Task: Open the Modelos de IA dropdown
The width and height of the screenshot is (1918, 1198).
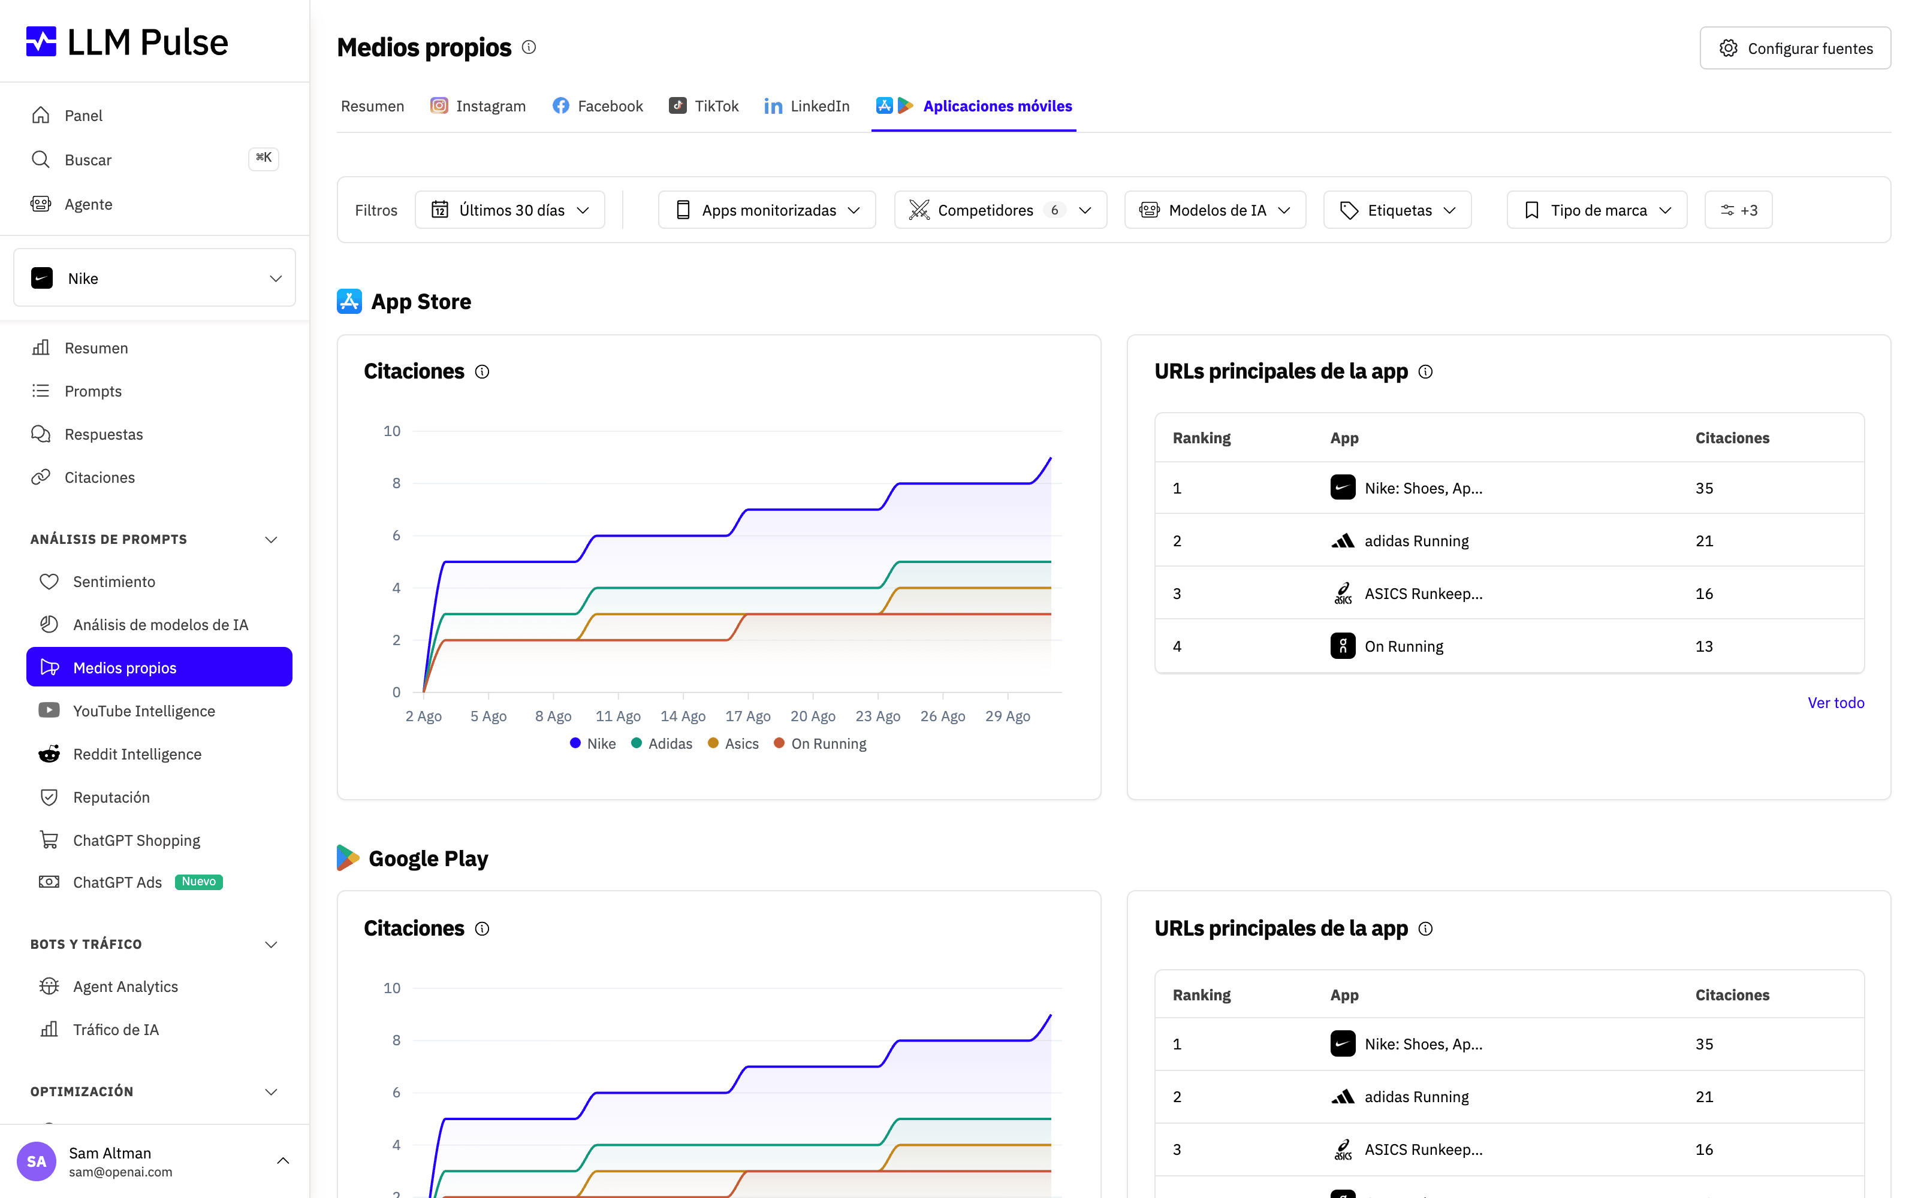Action: (x=1215, y=210)
